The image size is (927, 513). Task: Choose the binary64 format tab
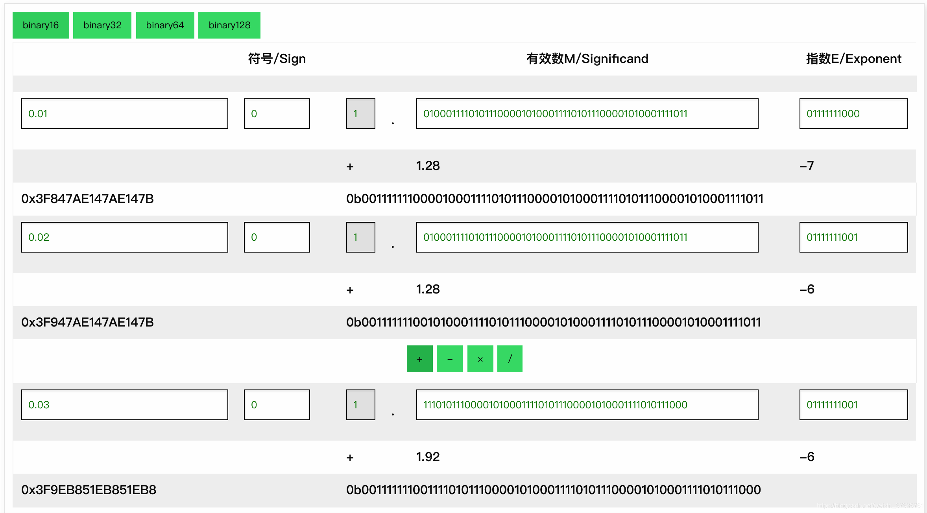[x=165, y=25]
